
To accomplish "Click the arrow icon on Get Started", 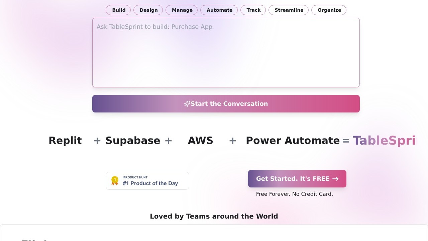I will [335, 179].
